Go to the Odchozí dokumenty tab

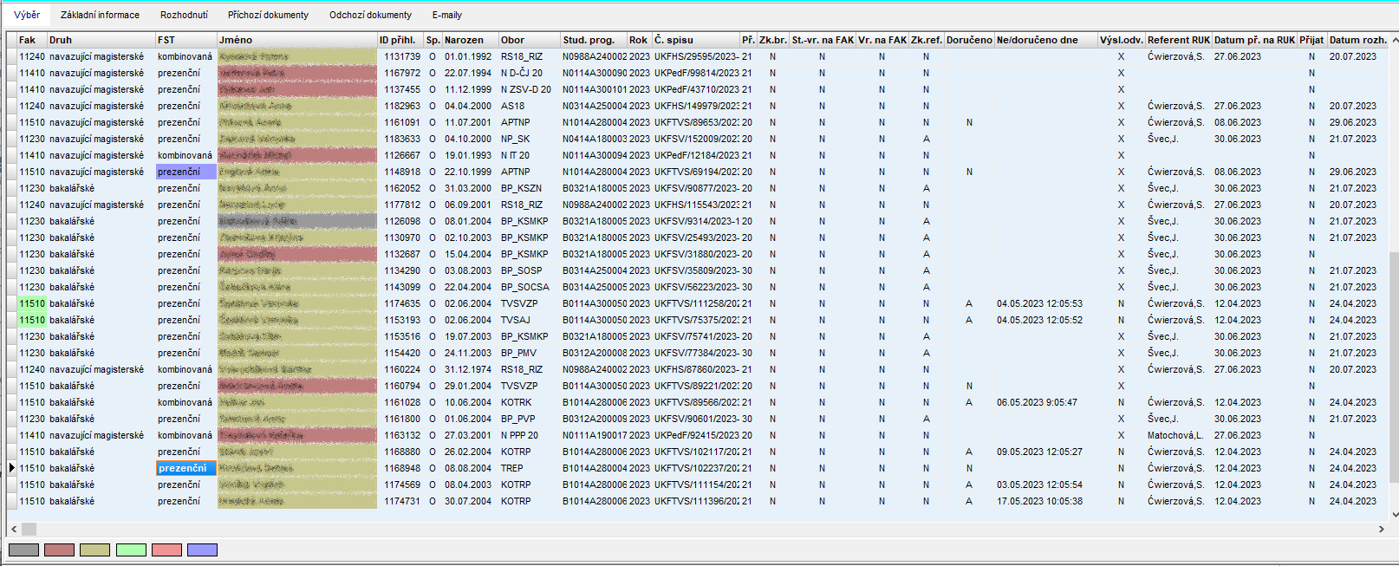370,15
